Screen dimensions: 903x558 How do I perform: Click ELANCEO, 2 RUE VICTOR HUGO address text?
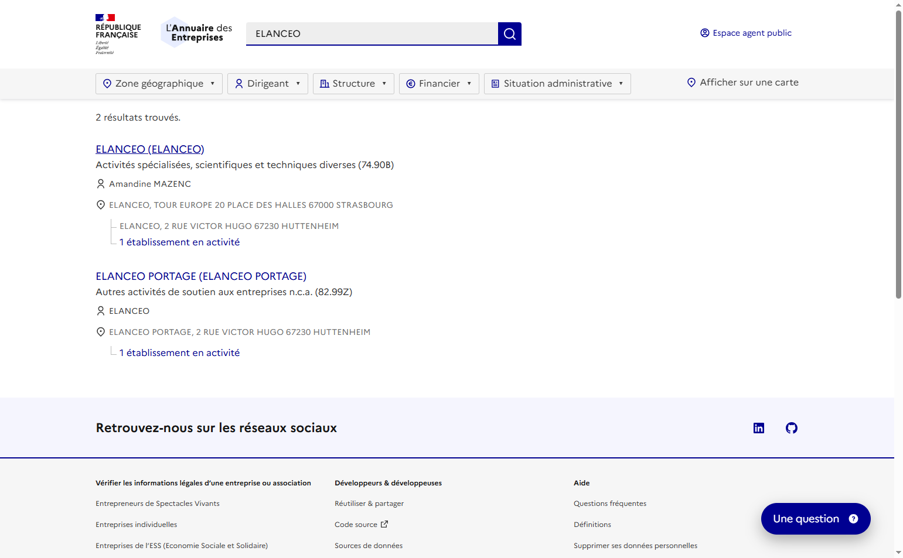[x=229, y=226]
